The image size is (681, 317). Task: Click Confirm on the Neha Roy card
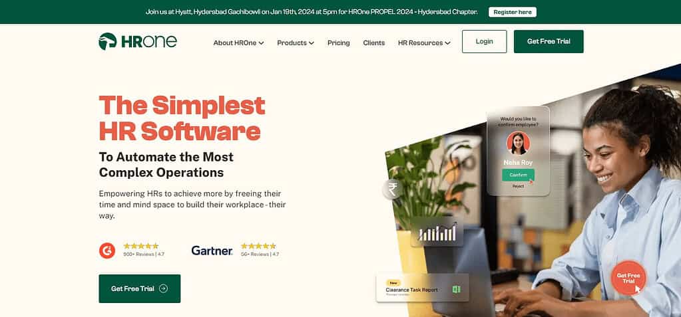pyautogui.click(x=518, y=175)
